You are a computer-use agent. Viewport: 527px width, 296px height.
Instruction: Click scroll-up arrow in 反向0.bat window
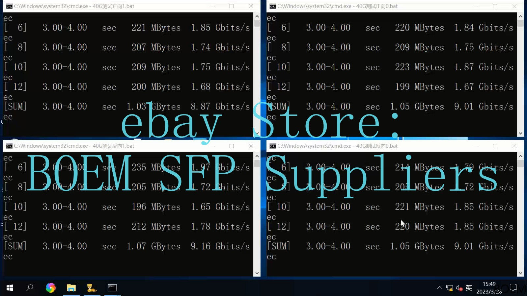point(520,156)
